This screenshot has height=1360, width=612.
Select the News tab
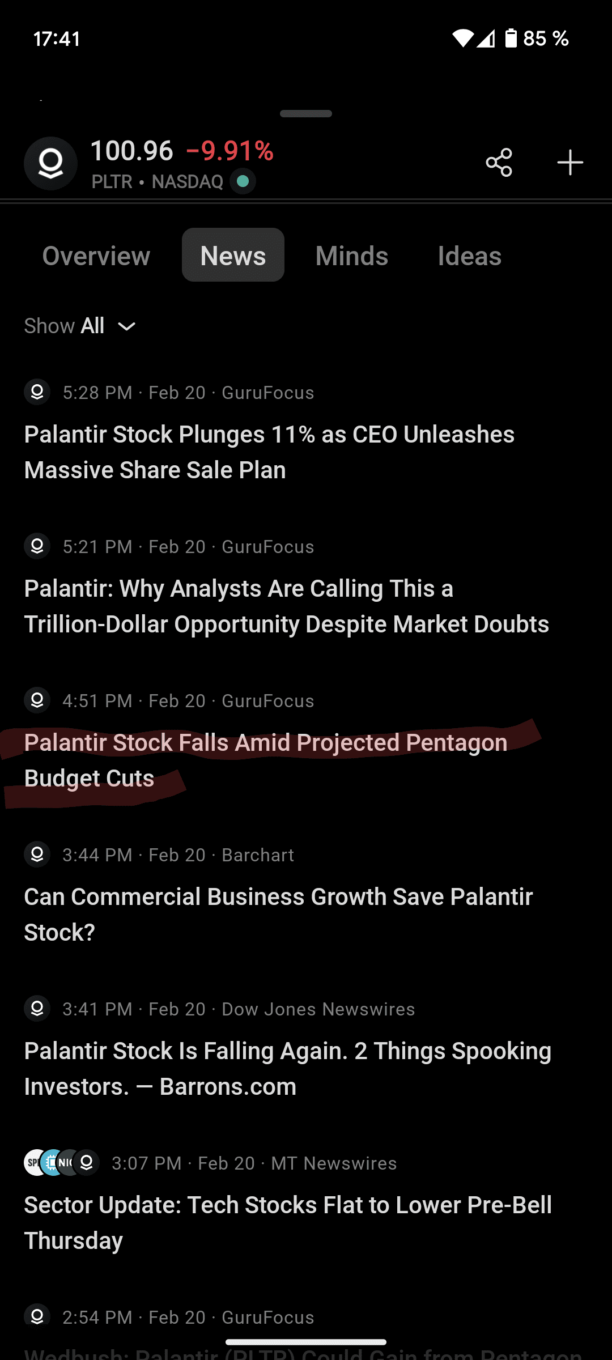(x=233, y=256)
